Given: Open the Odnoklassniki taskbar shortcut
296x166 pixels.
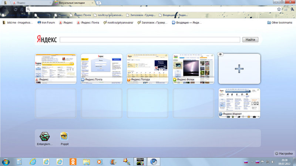Looking at the screenshot, I should click(x=73, y=162).
